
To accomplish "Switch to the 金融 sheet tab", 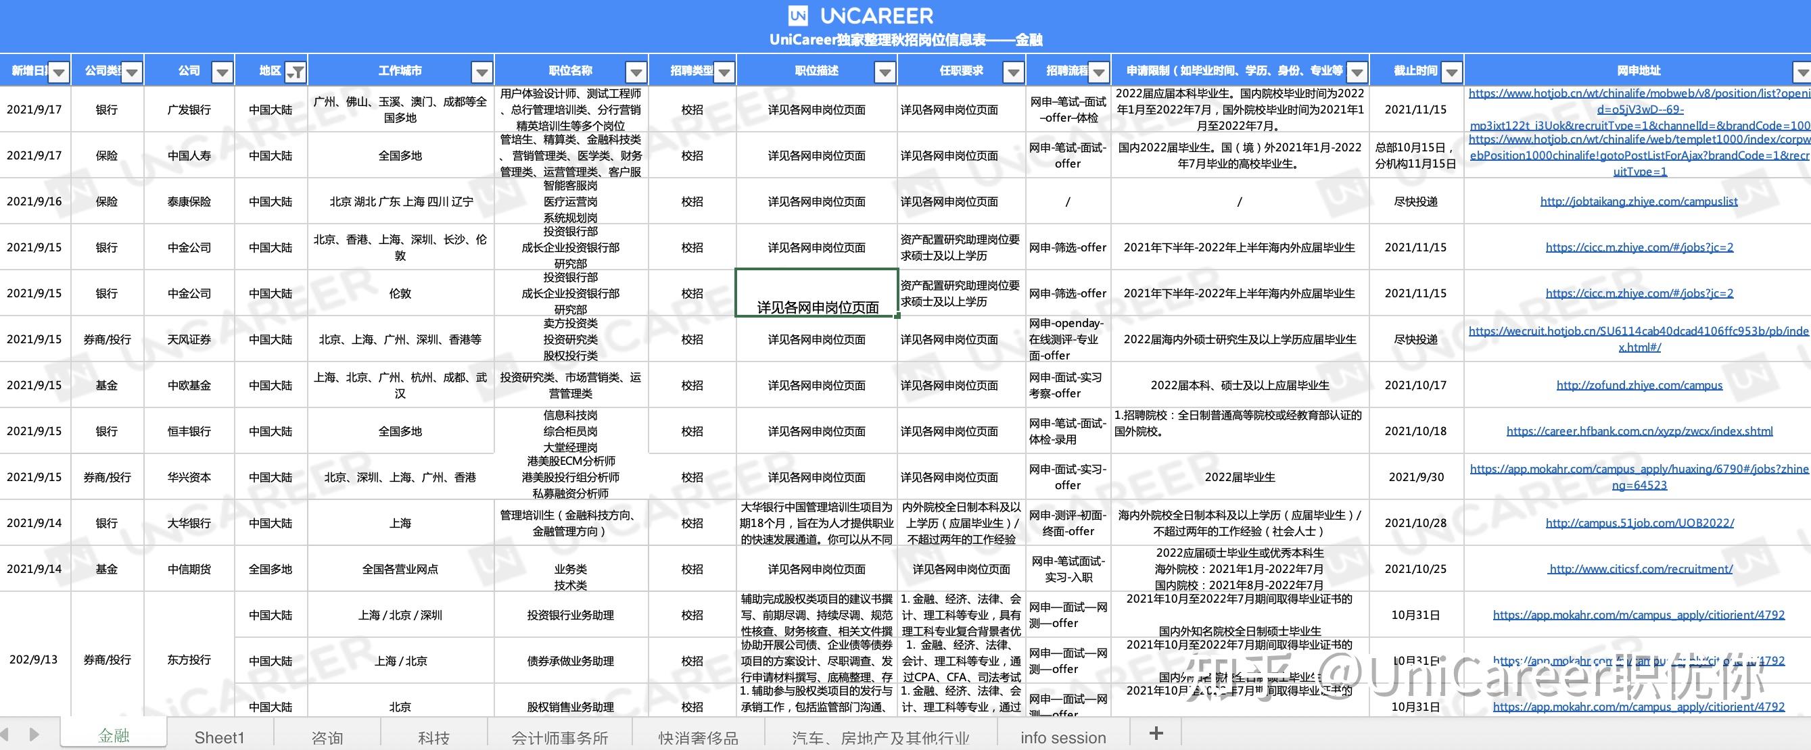I will point(114,734).
